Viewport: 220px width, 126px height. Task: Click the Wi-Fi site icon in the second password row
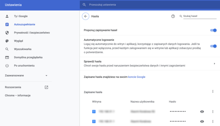point(94,121)
